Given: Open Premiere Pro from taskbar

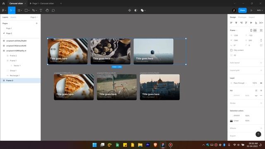Looking at the screenshot, I should coord(148,145).
